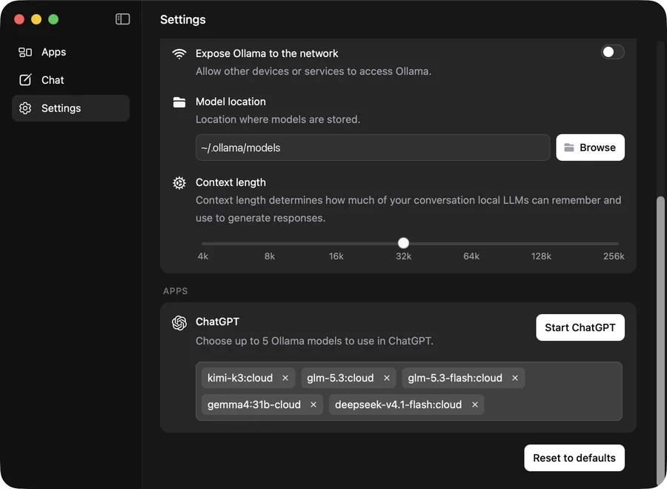Screen dimensions: 667x489
Task: Click the glm-5.3:cloud tag text
Action: tap(340, 378)
